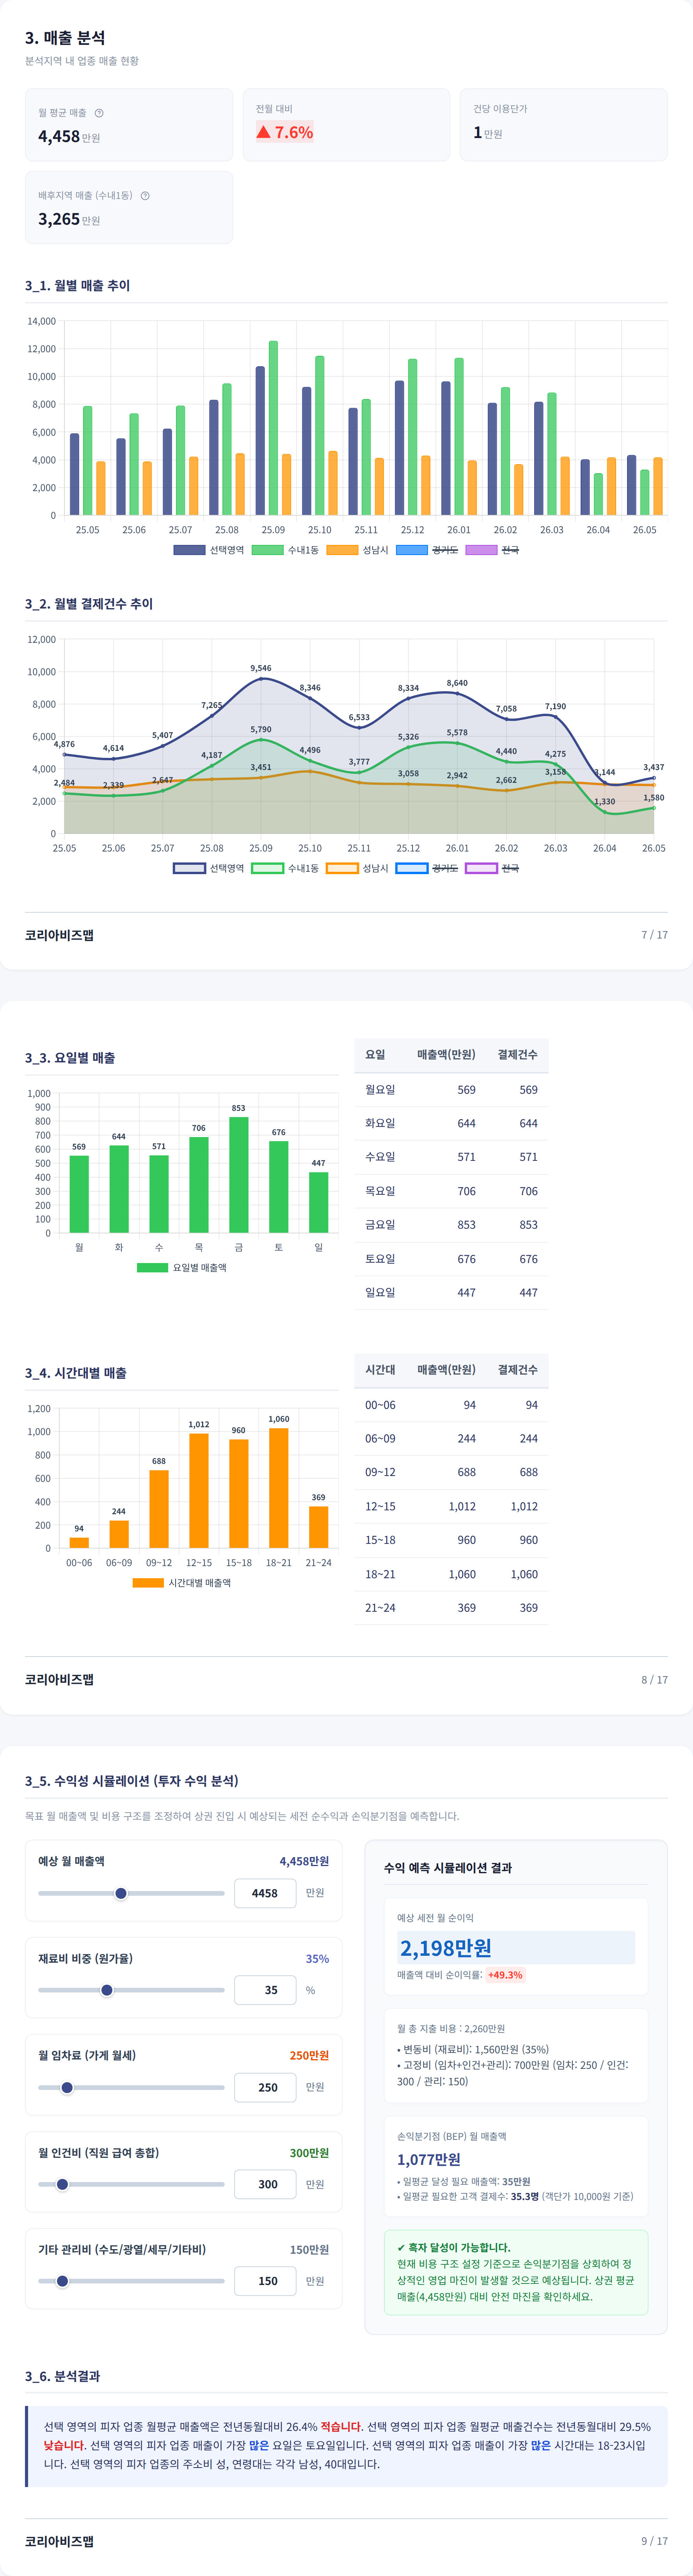This screenshot has height=2576, width=693.
Task: Toggle the 시간대별 매출액 legend item
Action: point(182,1583)
